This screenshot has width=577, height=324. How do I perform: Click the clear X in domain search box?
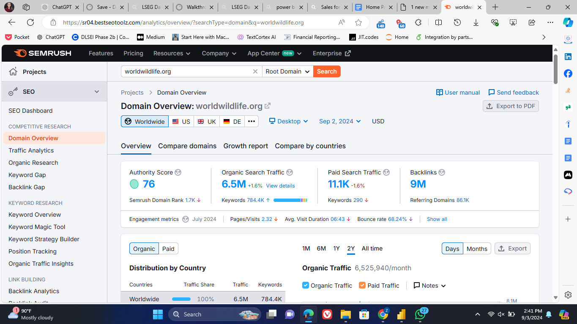255,71
